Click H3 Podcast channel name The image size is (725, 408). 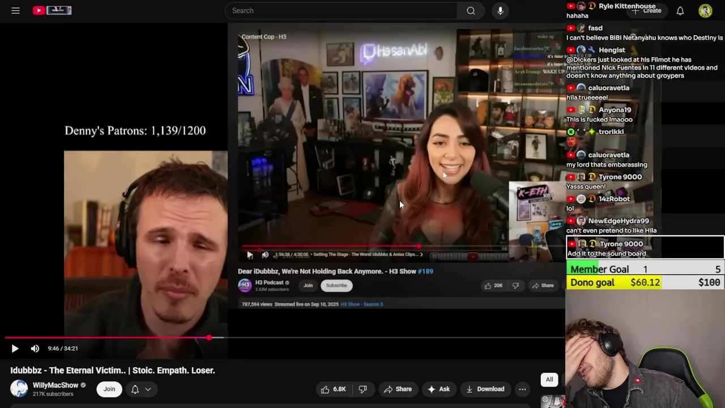270,283
